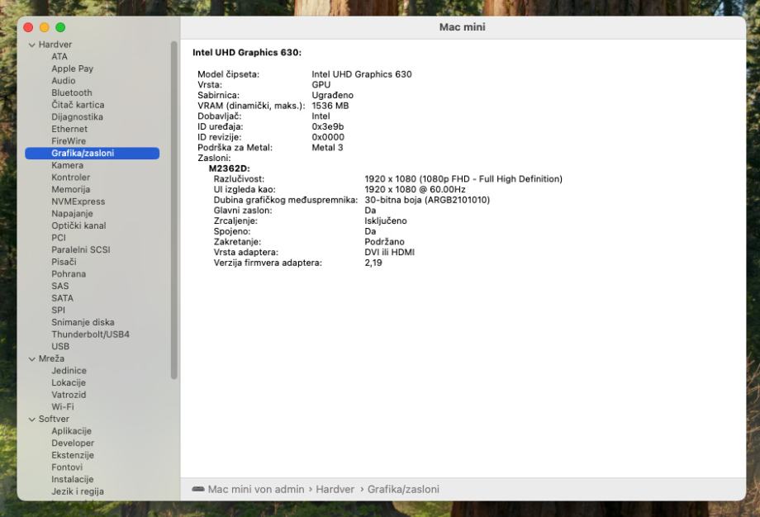Show Fontovi list
Screen dimensions: 760x517
pos(67,467)
